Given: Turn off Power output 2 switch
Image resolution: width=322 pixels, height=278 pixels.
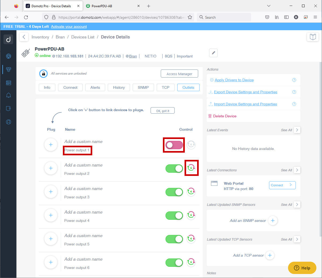Looking at the screenshot, I should [174, 168].
